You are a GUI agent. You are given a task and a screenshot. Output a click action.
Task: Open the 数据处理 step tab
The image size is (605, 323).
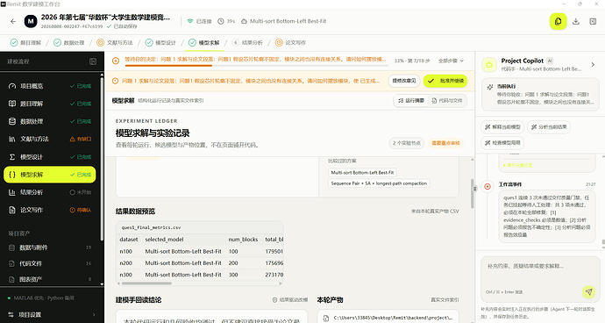(68, 42)
